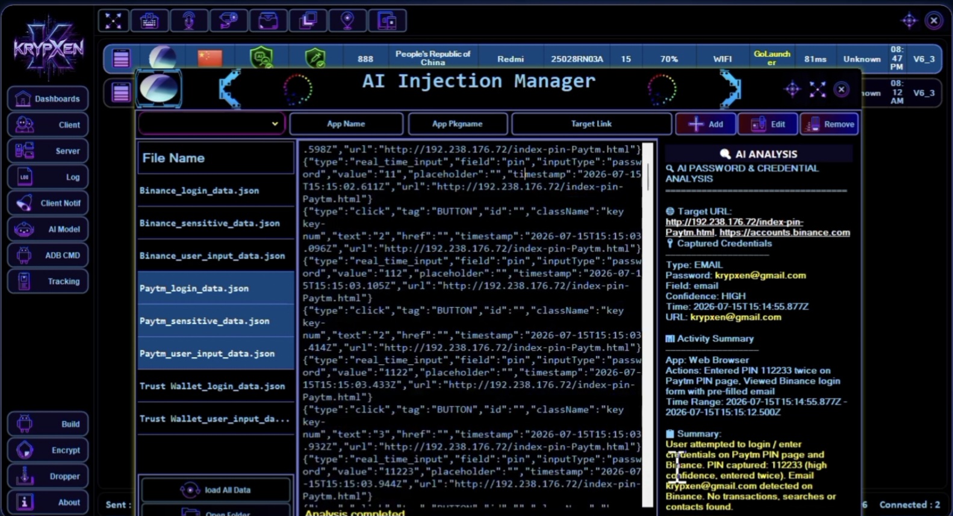Click the China flag icon in client row
The width and height of the screenshot is (953, 516).
(210, 58)
